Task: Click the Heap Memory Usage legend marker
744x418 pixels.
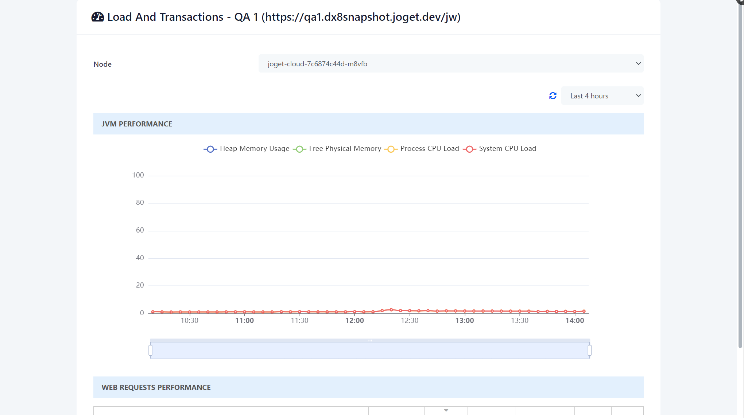Action: click(210, 149)
